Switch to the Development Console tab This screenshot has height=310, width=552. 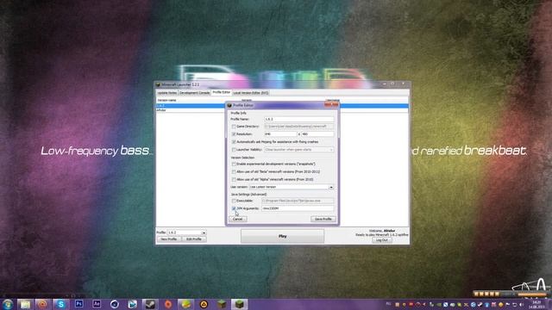(x=194, y=93)
